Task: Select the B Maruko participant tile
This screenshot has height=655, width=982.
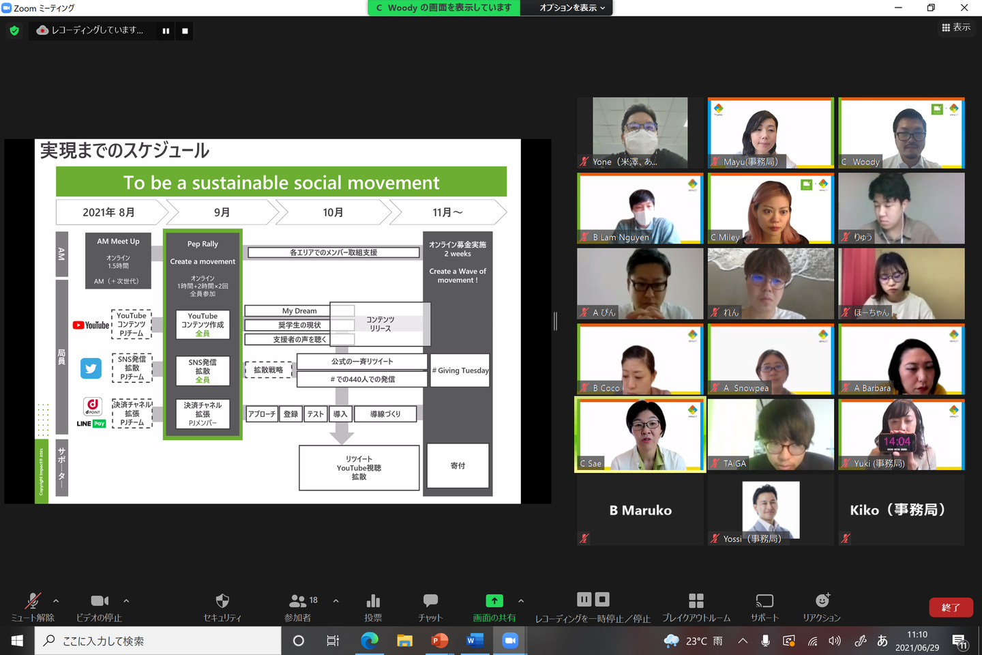Action: [x=640, y=510]
